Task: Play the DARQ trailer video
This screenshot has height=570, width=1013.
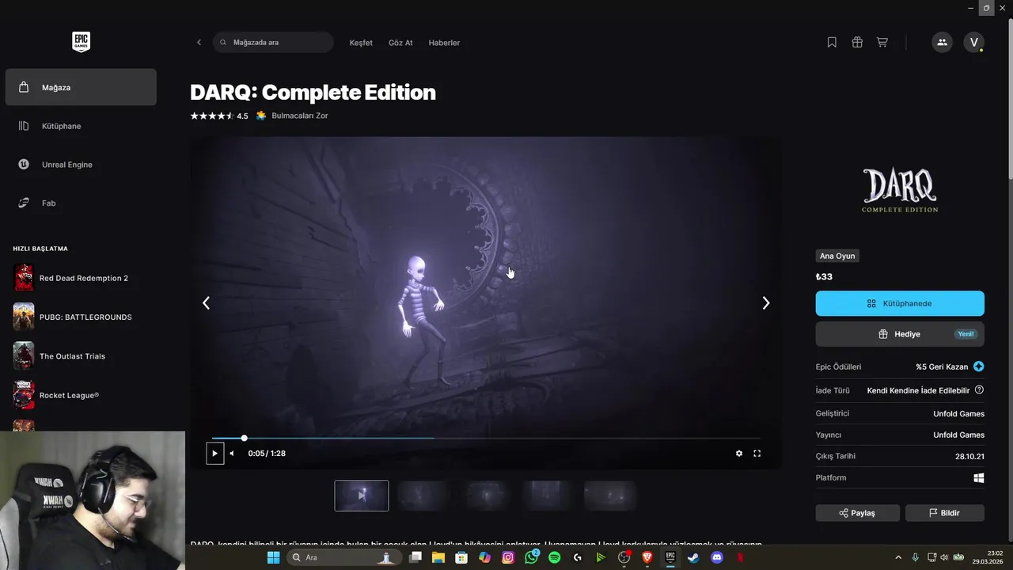Action: click(x=214, y=454)
